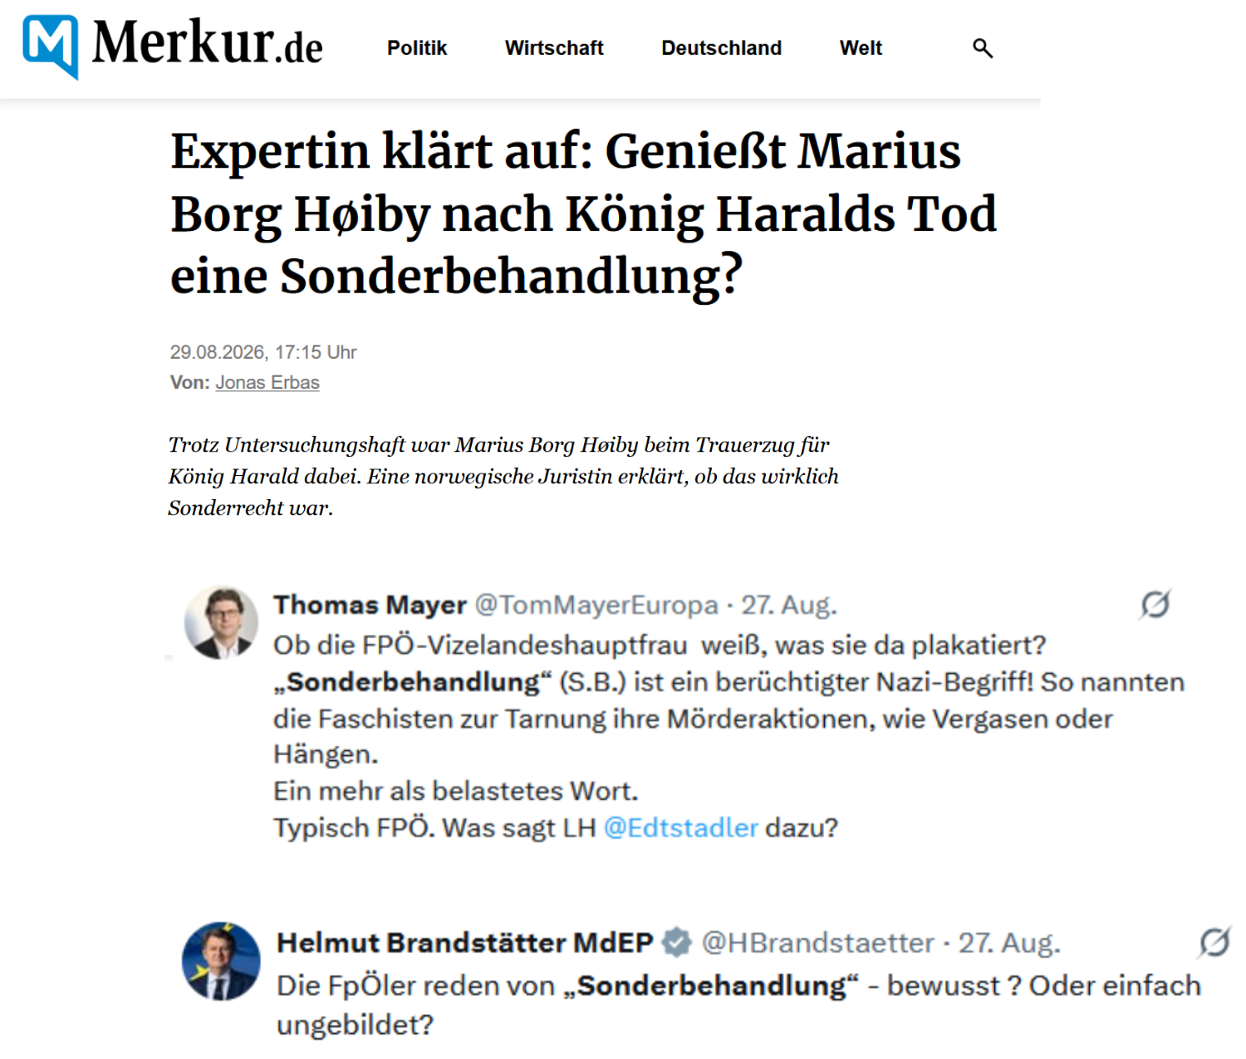Click the icon beside Thomas Mayer's tweet

pos(1155,605)
